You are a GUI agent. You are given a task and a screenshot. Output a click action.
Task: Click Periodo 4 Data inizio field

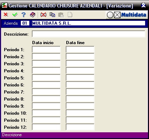coord(46,71)
